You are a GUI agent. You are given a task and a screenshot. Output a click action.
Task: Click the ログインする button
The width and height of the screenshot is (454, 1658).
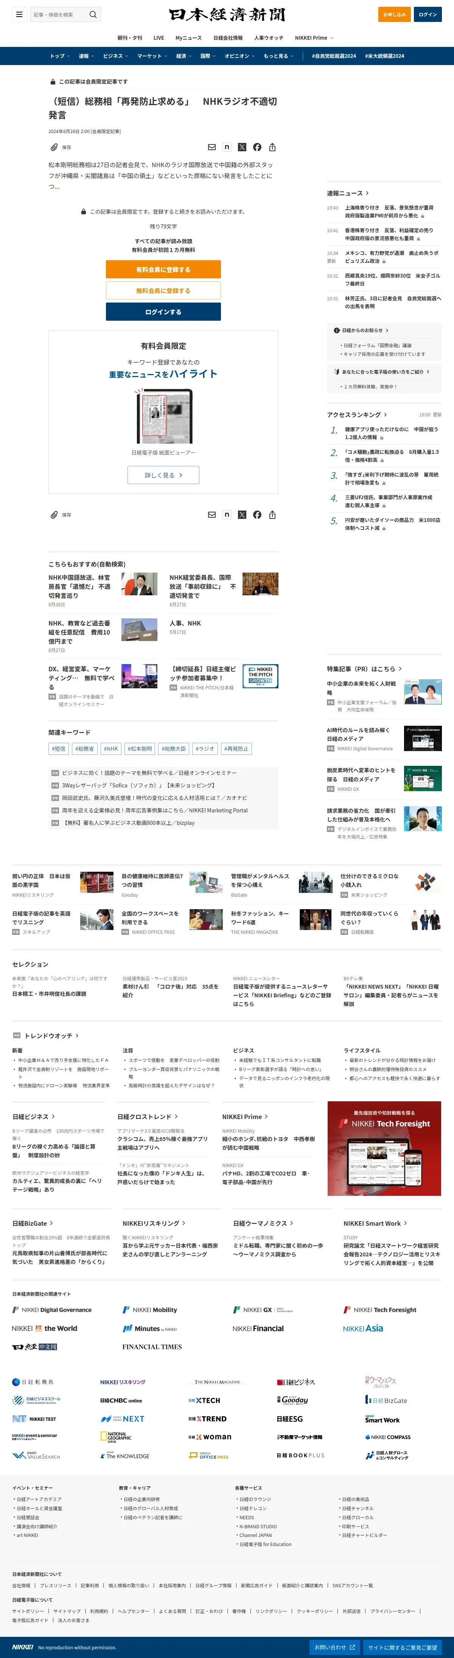pyautogui.click(x=163, y=312)
